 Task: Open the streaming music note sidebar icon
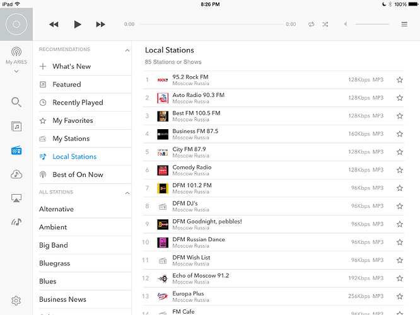coord(16,222)
